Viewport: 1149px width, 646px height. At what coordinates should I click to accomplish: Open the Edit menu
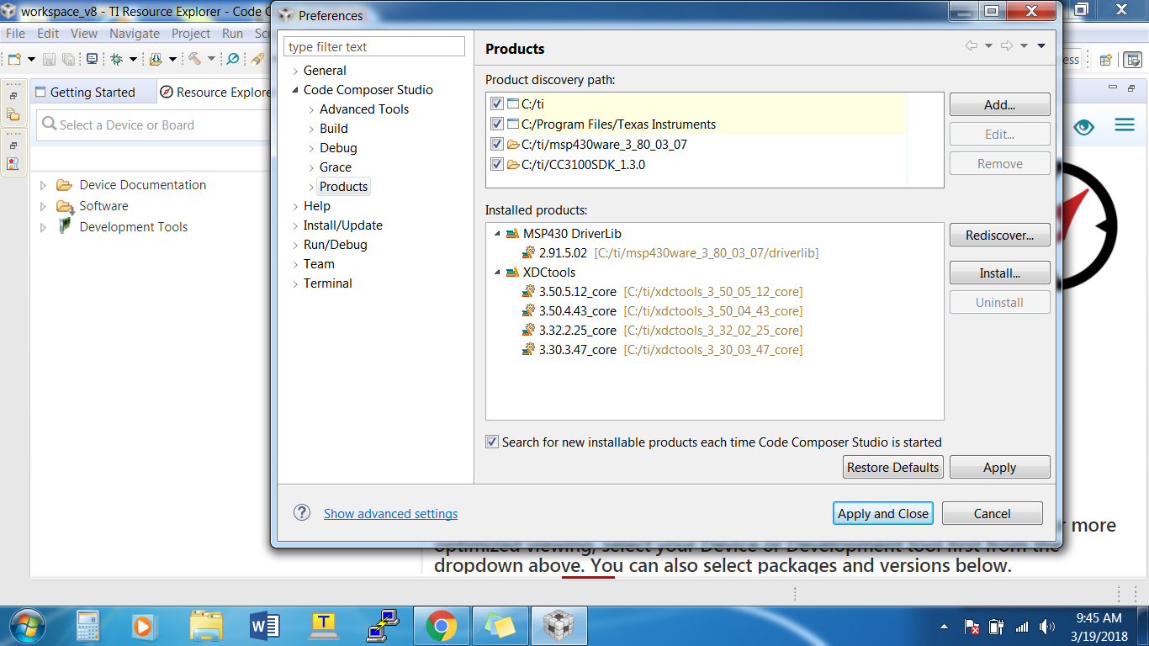tap(48, 34)
